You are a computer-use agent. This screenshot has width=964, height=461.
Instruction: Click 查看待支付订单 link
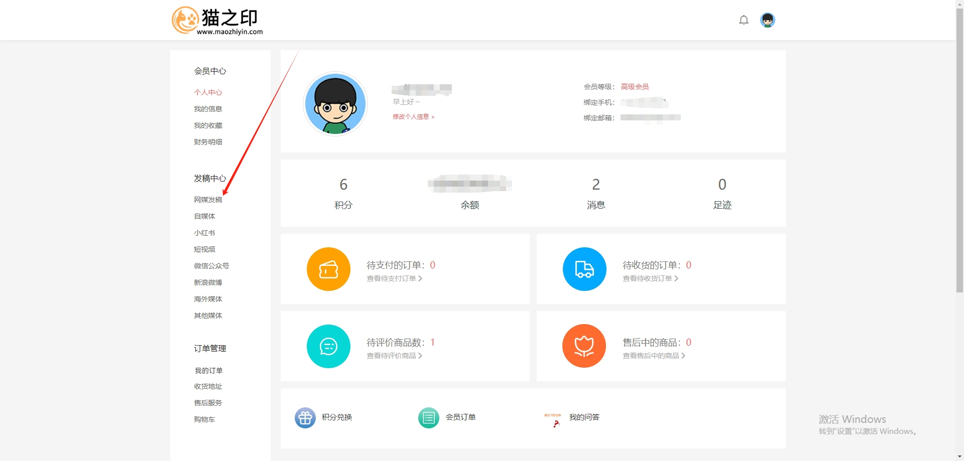(394, 278)
